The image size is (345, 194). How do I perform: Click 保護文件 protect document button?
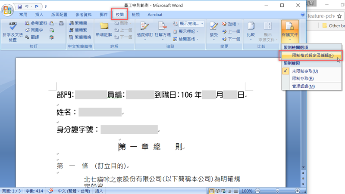point(290,31)
